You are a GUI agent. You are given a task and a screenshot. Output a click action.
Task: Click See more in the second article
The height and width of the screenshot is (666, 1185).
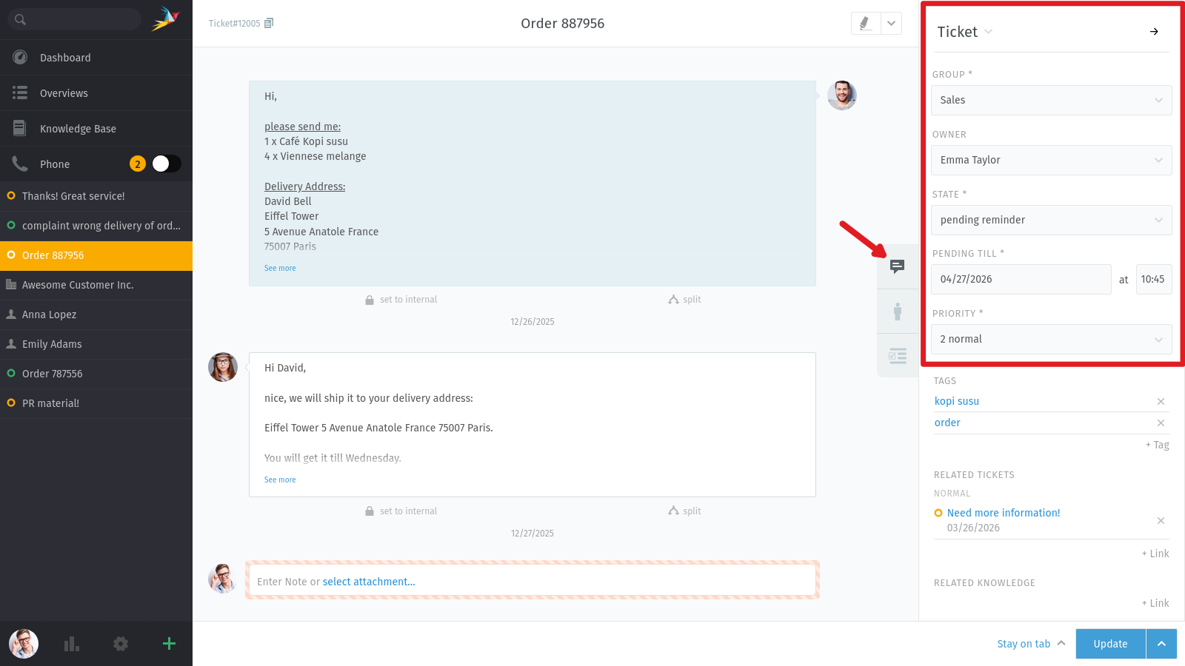280,480
